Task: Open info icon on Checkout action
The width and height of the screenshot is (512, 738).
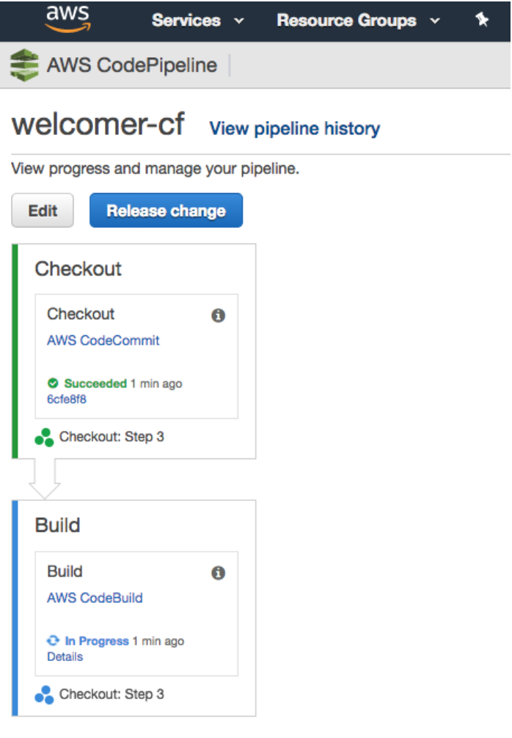Action: pyautogui.click(x=218, y=315)
